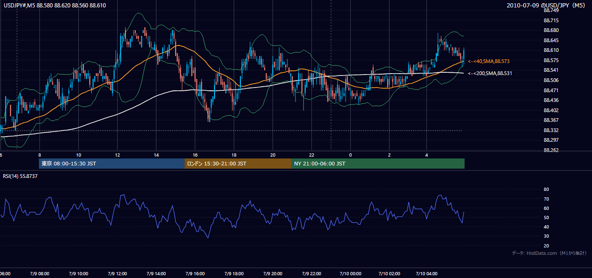Click price axis value 88.610
The image size is (592, 278).
[551, 50]
